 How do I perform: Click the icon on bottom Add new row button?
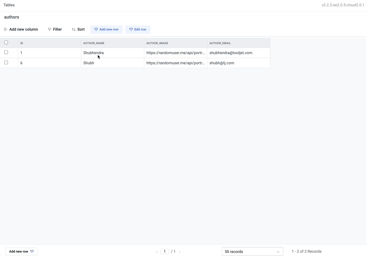(32, 251)
